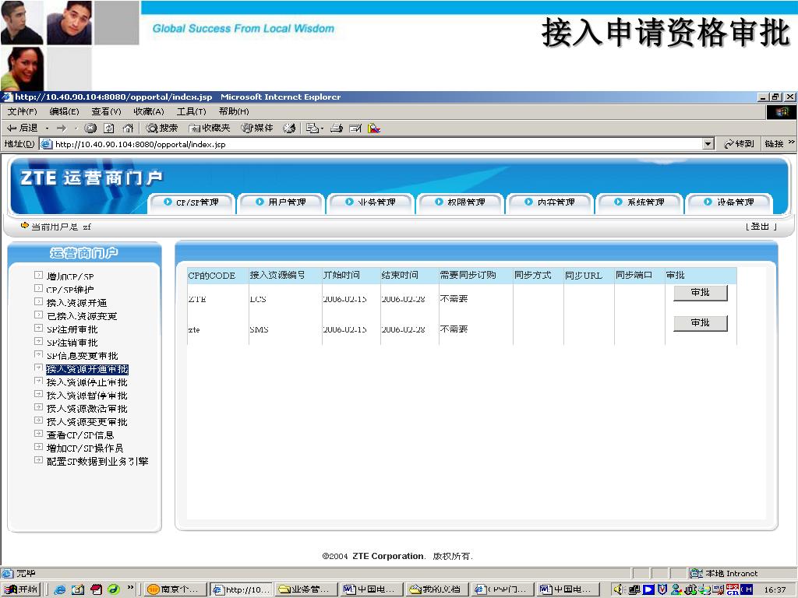This screenshot has height=598, width=798.
Task: Switch to the CP/SP管理 tab
Action: tap(192, 202)
